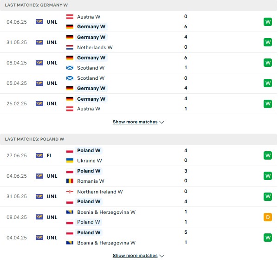278x264 pixels.
Task: Click the chevron beside the Poland Show more matches link
Action: coord(162,256)
